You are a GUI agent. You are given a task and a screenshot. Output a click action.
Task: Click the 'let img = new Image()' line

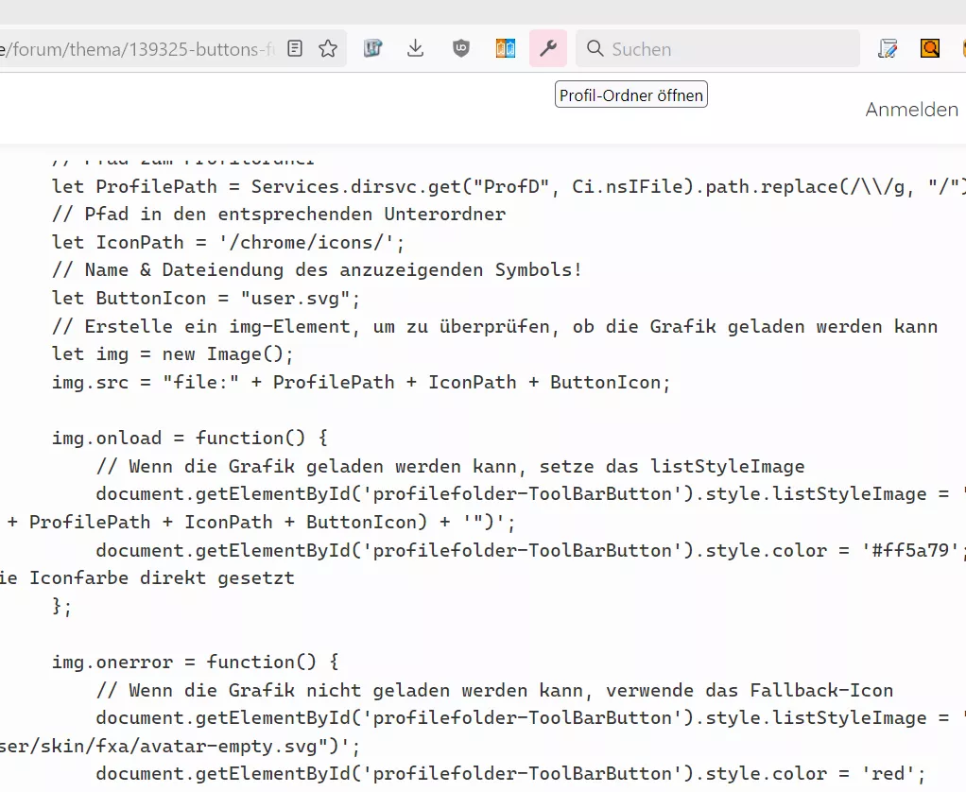pos(172,354)
